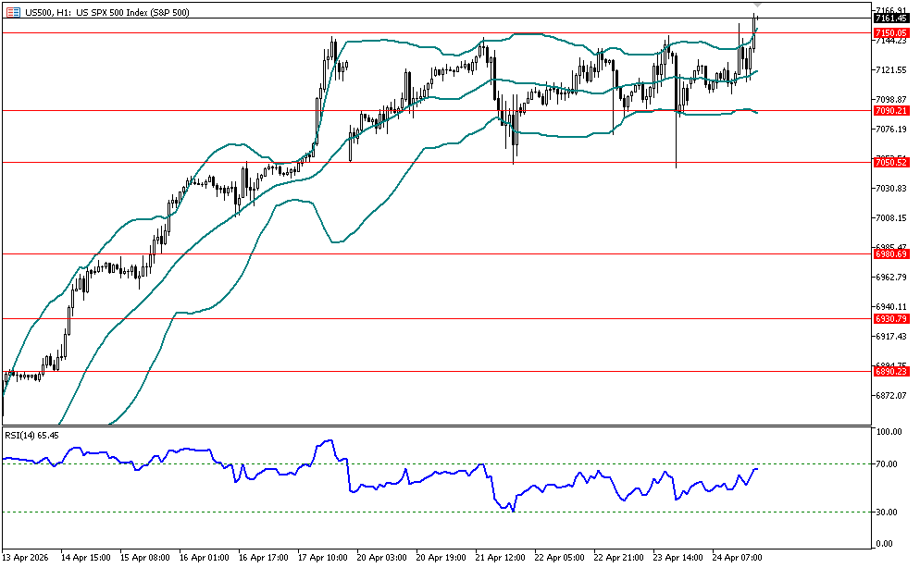This screenshot has height=568, width=920.
Task: Select the red 6890.23 level label
Action: 889,371
